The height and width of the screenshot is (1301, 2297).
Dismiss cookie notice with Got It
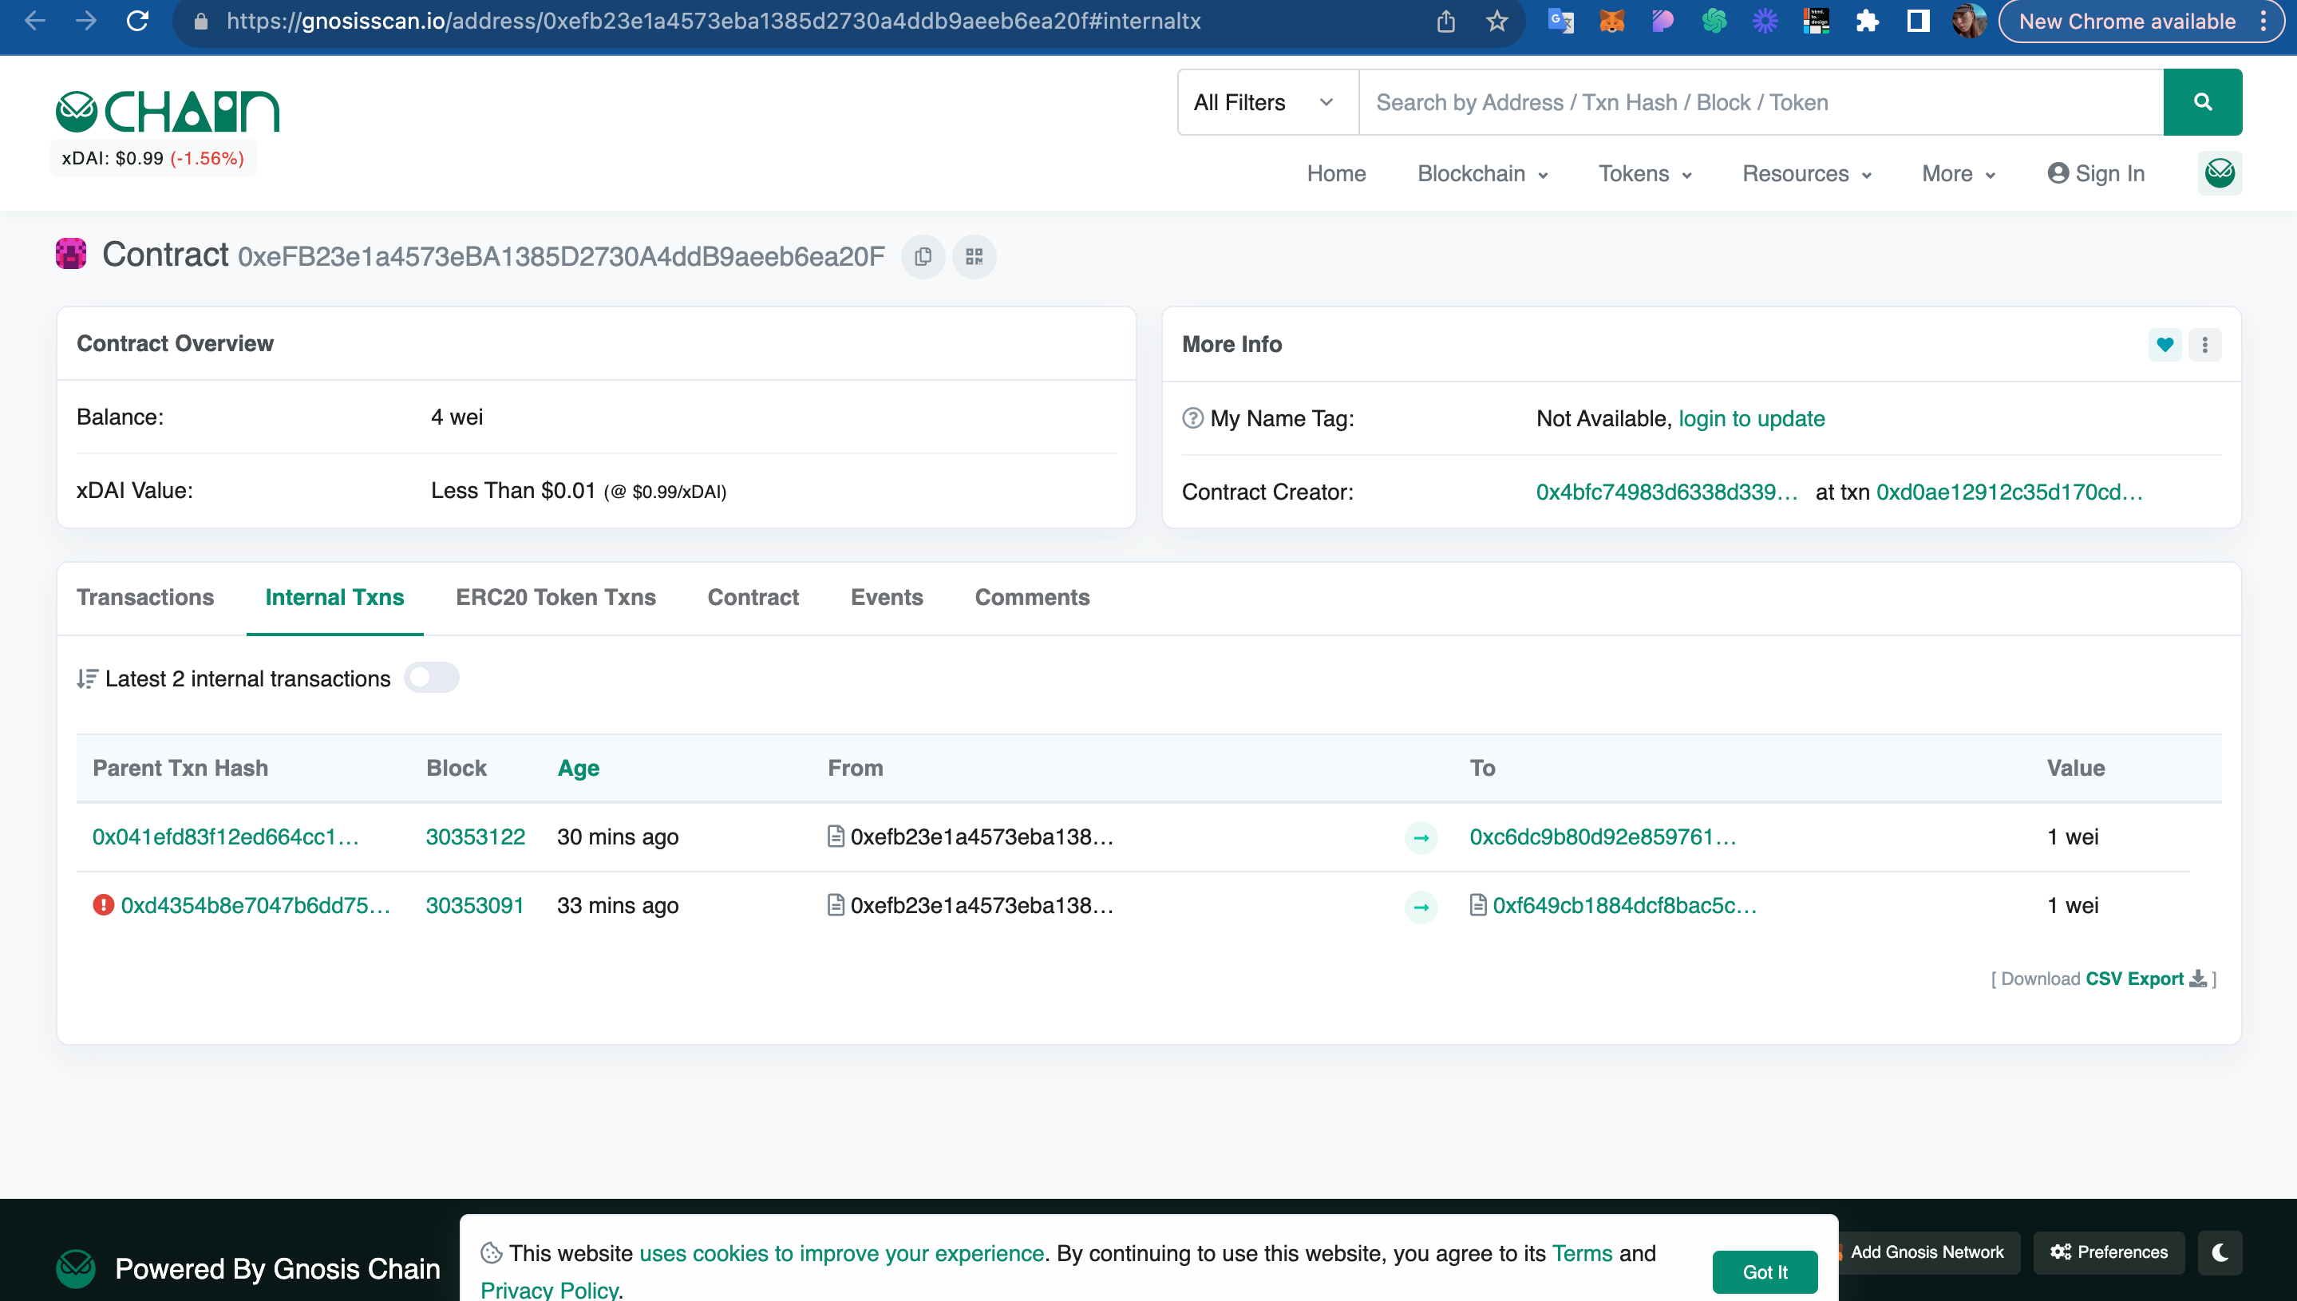click(x=1765, y=1271)
